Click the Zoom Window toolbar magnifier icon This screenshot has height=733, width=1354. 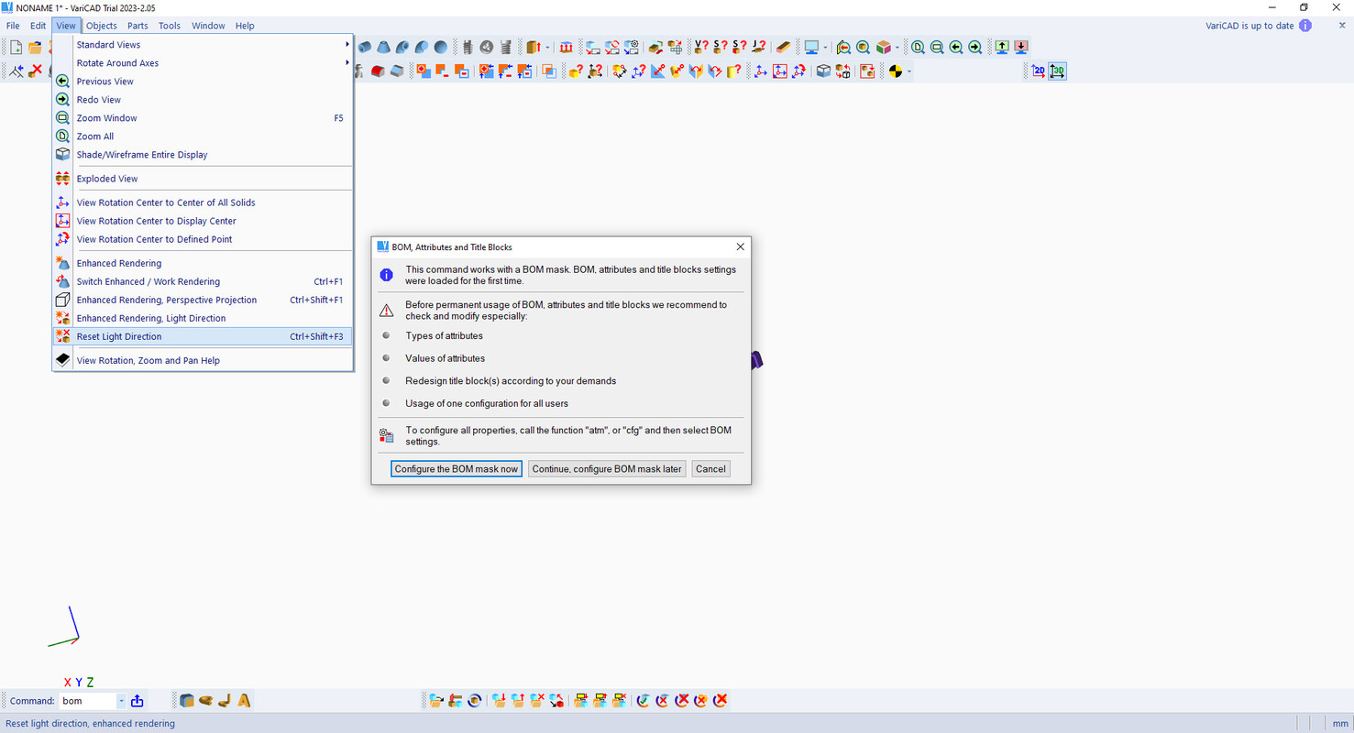pos(937,47)
